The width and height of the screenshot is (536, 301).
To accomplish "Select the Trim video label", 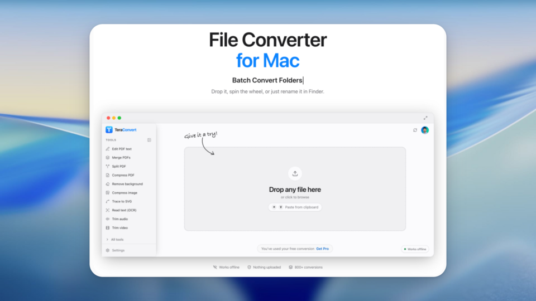I will 119,227.
